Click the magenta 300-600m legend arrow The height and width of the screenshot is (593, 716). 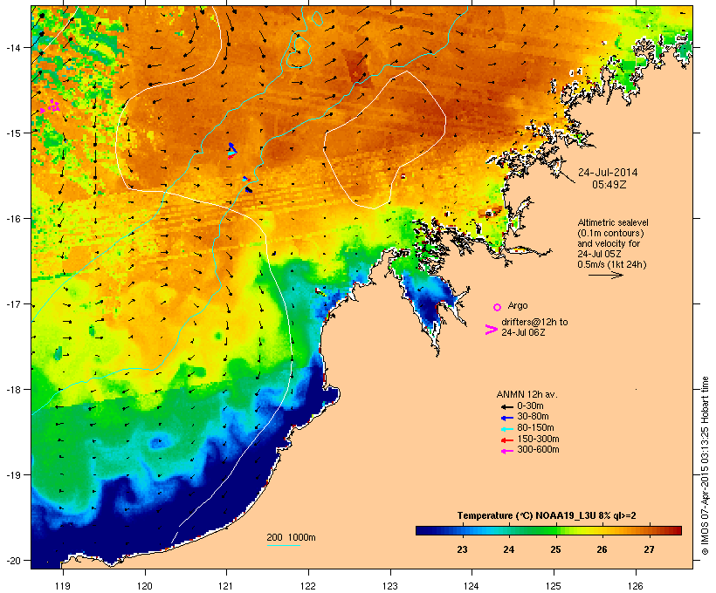tap(506, 451)
